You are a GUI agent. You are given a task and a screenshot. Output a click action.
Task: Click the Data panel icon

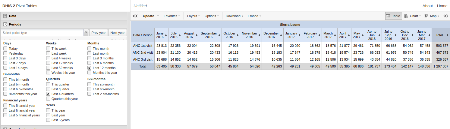[x=5, y=16]
